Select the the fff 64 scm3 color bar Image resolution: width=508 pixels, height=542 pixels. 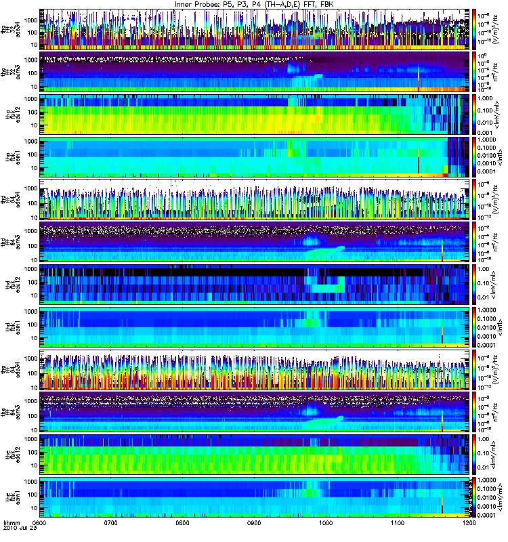474,412
